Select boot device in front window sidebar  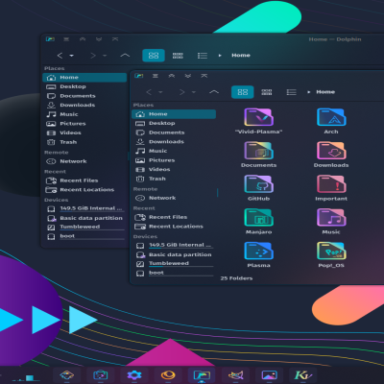[x=174, y=273]
